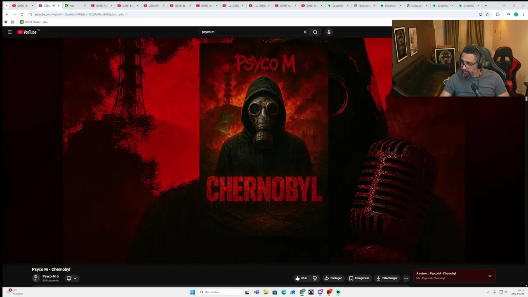Image resolution: width=528 pixels, height=297 pixels.
Task: Open the Chrome profile avatar
Action: (x=516, y=14)
